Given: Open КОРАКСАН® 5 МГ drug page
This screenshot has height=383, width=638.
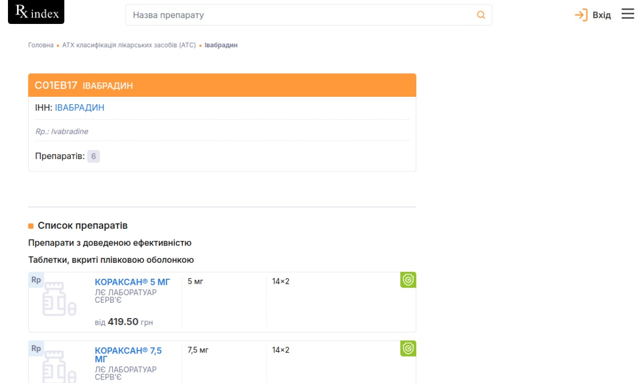Looking at the screenshot, I should (133, 282).
